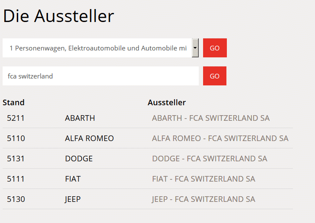Open the exhibitor category dropdown arrow

point(195,48)
